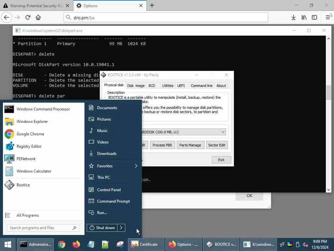The image size is (334, 251).
Task: Open the Certificate window from taskbar
Action: [x=146, y=244]
